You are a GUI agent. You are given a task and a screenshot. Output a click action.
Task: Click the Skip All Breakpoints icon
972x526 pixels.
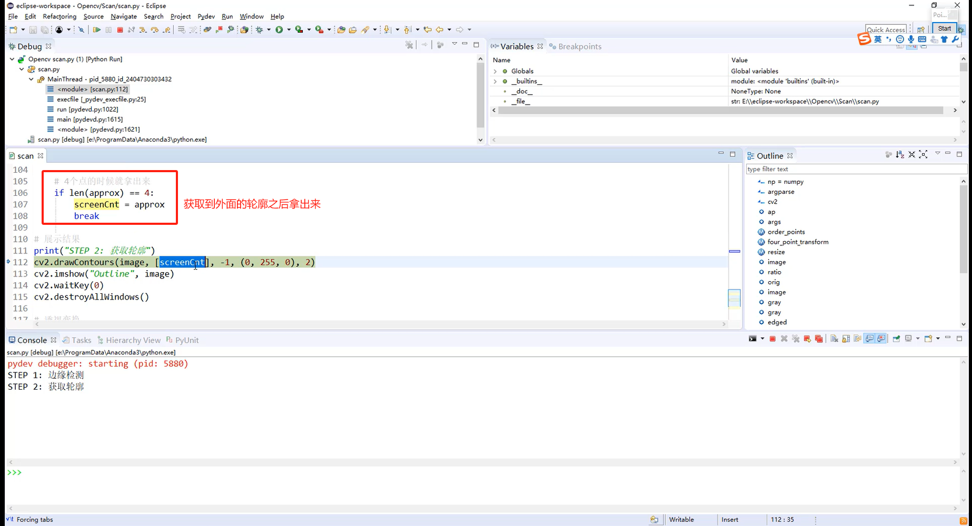[81, 29]
